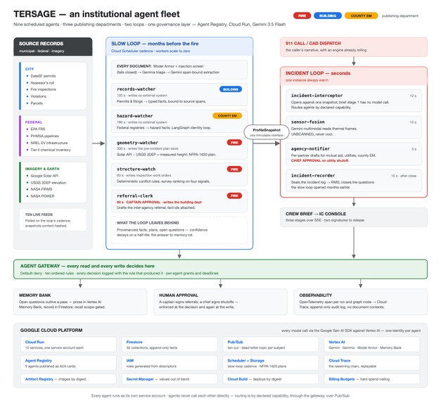
Task: Open the Billing Budgets link
Action: 342,379
